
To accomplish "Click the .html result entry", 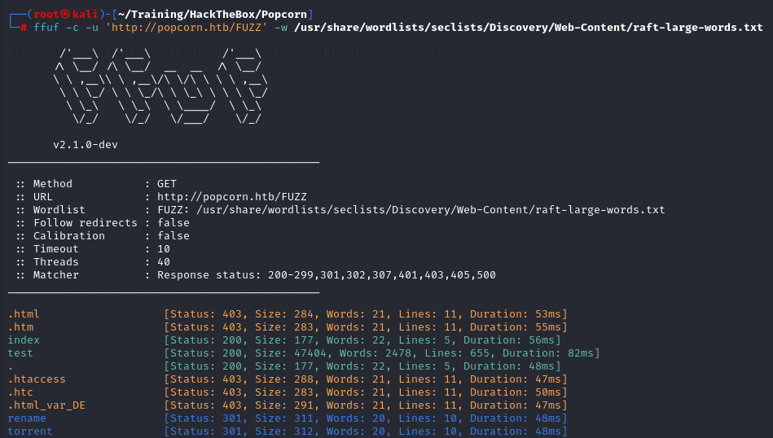I will click(24, 314).
